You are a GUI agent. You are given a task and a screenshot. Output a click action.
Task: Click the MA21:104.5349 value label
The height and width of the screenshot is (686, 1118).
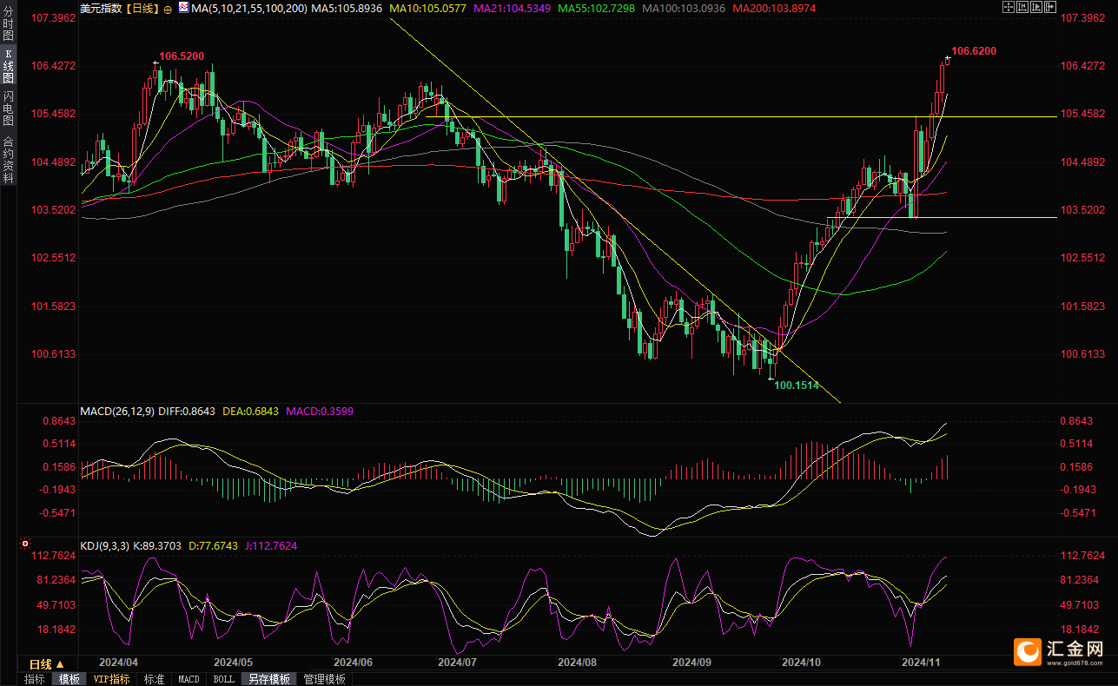coord(514,8)
